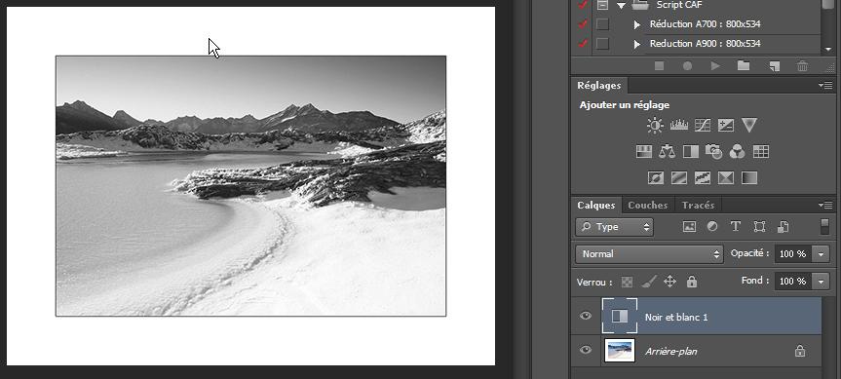Add a Brightness/Contrast adjustment
Viewport: 841px width, 379px height.
655,126
